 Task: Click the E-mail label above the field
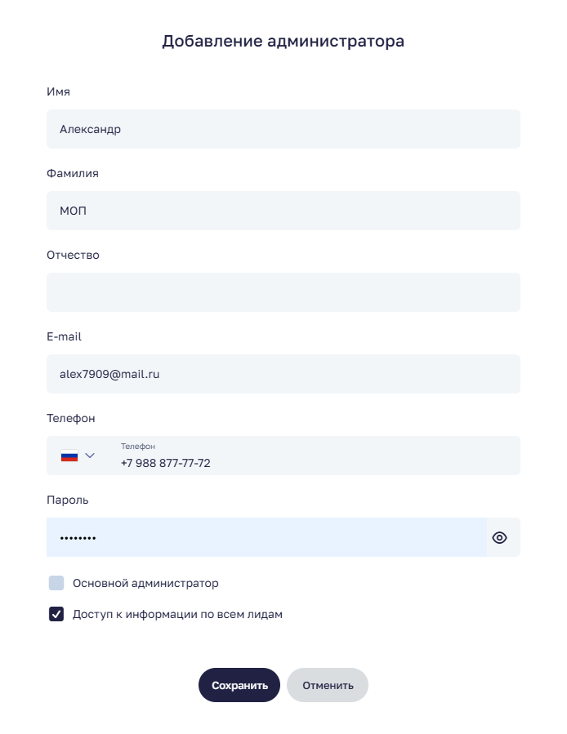64,336
